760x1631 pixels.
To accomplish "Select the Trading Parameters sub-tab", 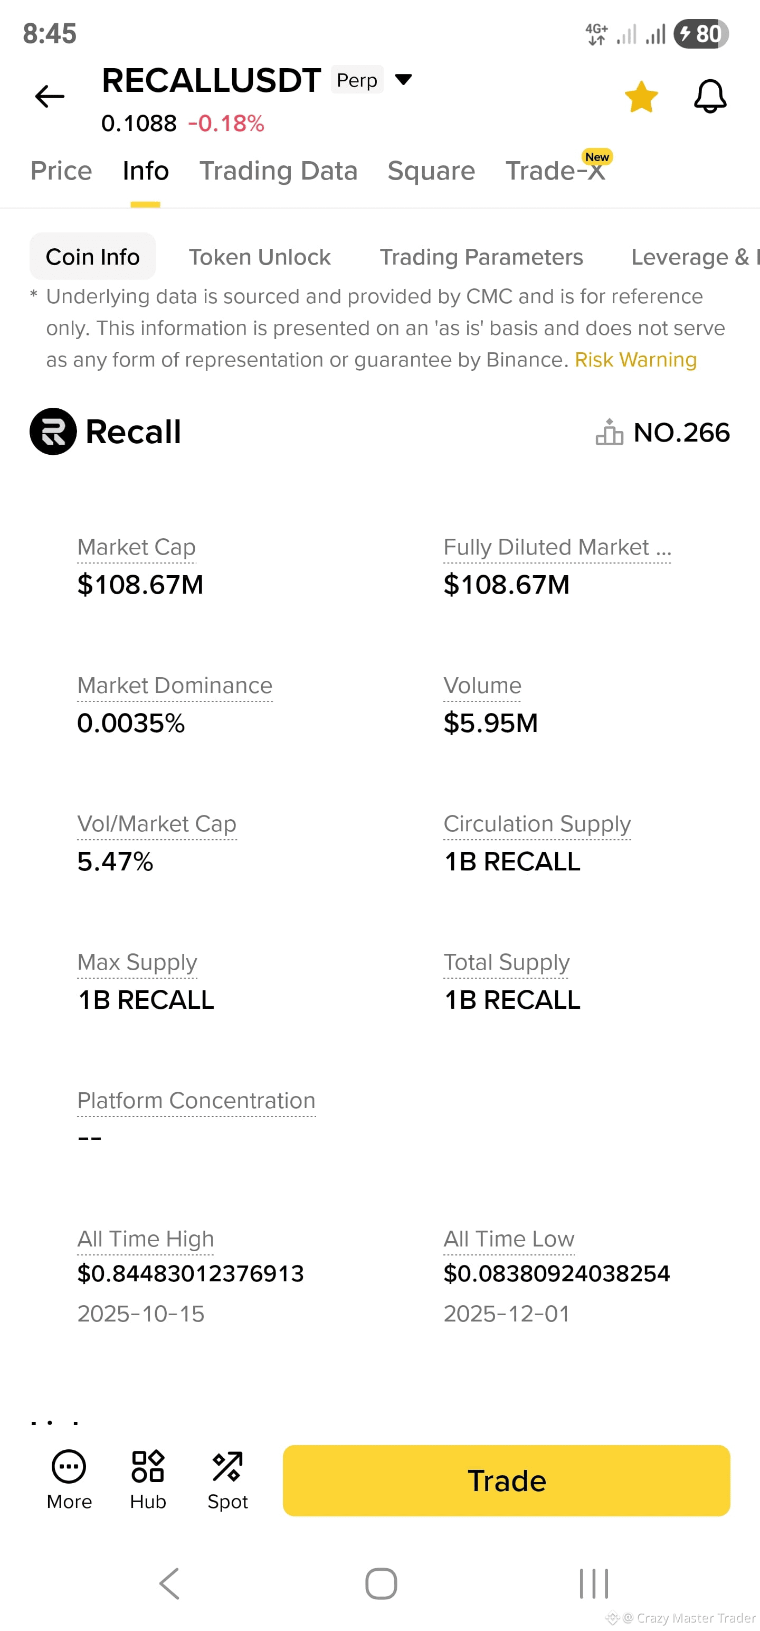I will click(481, 257).
